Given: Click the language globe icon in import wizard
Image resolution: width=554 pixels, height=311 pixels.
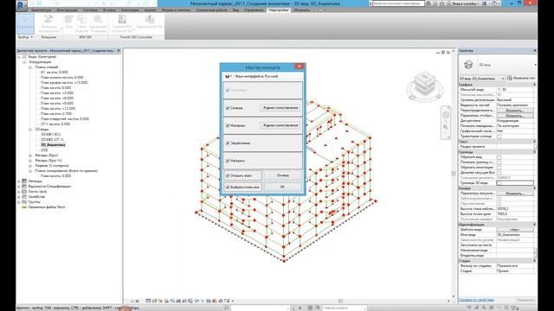Looking at the screenshot, I should pos(228,76).
